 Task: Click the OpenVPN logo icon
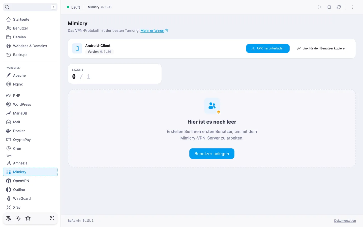9,181
